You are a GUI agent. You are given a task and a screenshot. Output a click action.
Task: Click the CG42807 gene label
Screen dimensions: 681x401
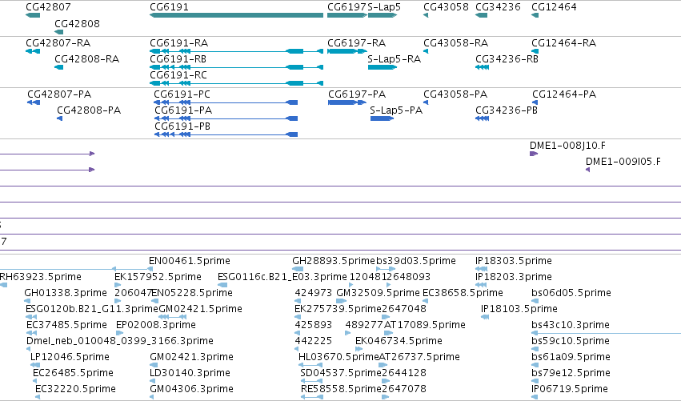48,7
